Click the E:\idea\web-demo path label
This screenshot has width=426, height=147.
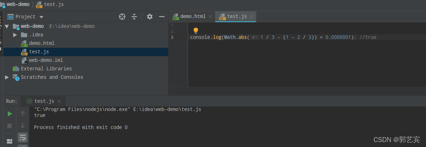tap(72, 26)
